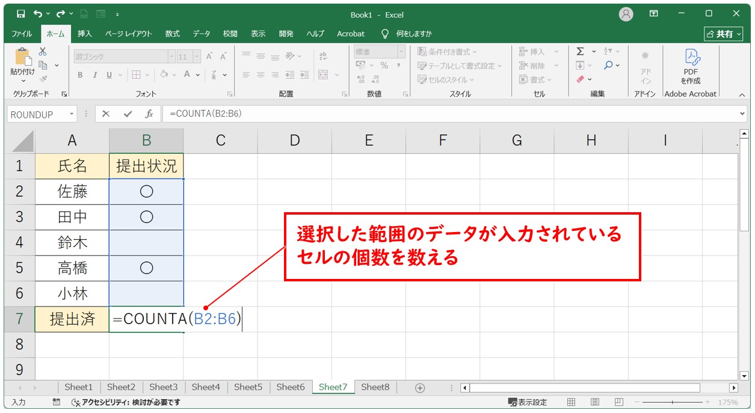Click the AutoSum sigma icon
The width and height of the screenshot is (755, 413).
(x=580, y=52)
